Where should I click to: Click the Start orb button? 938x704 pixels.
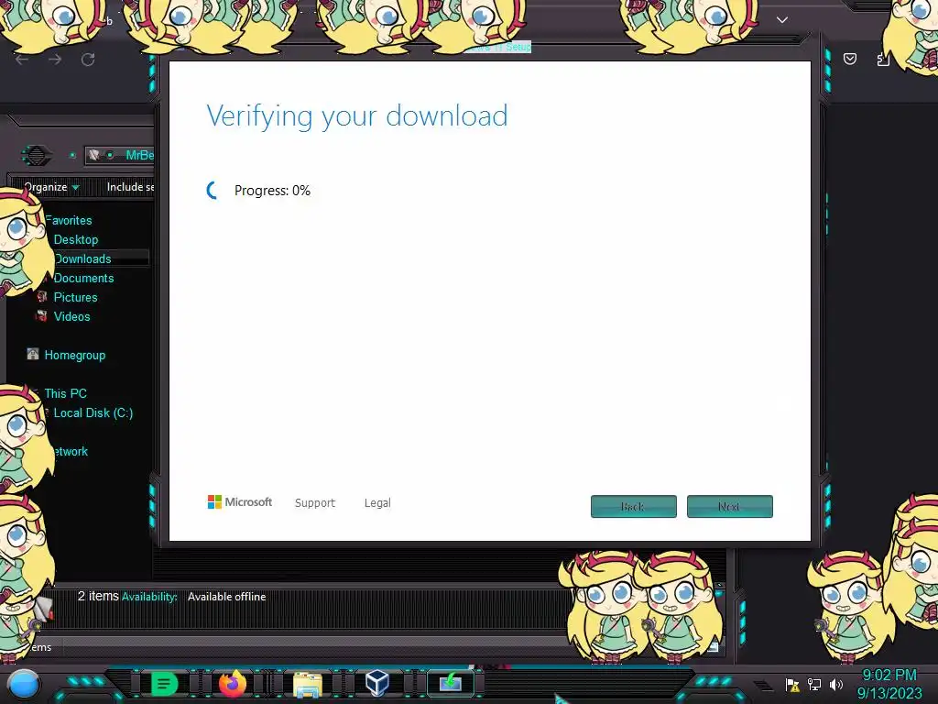tap(24, 684)
